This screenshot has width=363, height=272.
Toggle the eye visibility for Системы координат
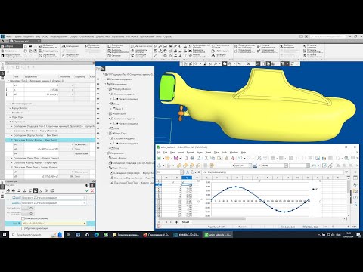[98, 79]
